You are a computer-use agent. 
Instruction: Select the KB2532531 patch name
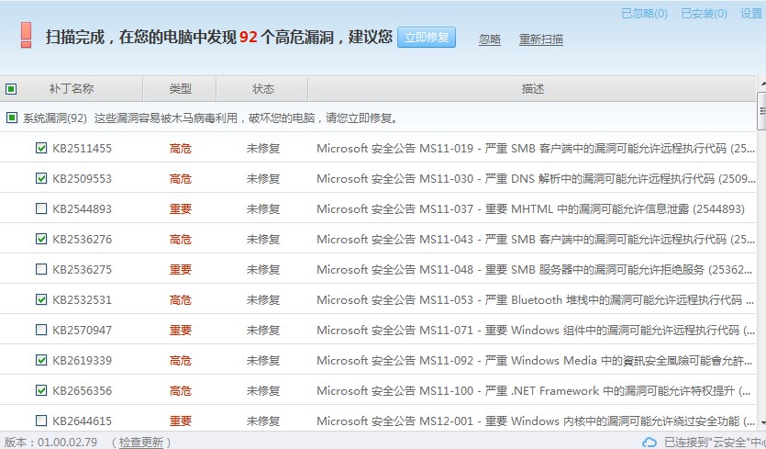point(82,300)
